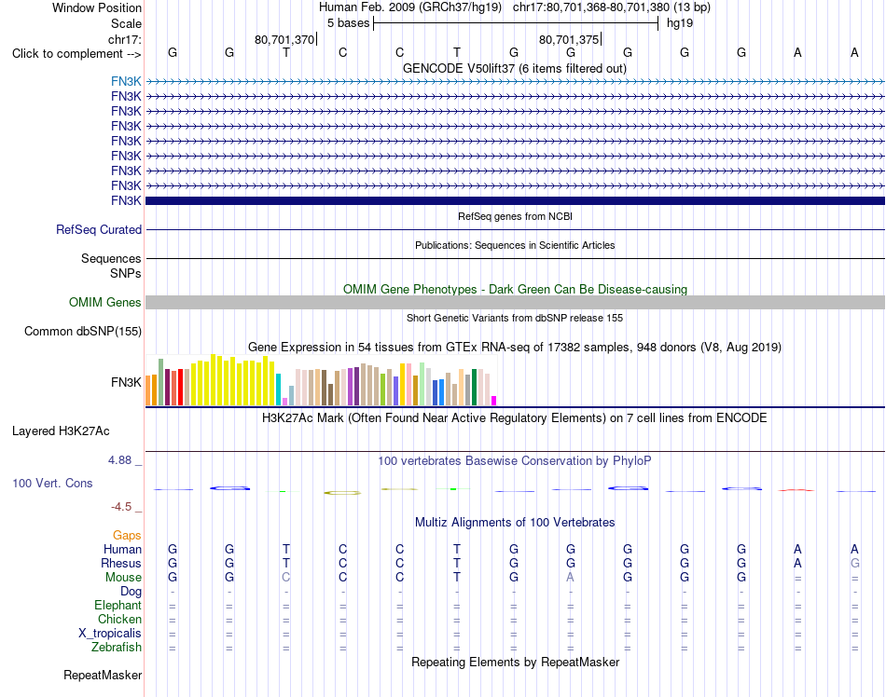886x697 pixels.
Task: Click the 'Sequences' track label
Action: (x=111, y=258)
